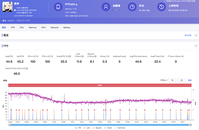Open the Memory tab
Image resolution: width=199 pixels, height=130 pixels.
click(x=33, y=28)
